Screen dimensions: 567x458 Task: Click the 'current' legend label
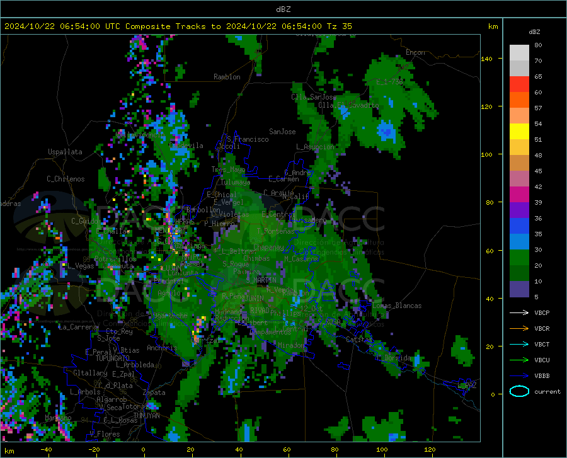[547, 391]
